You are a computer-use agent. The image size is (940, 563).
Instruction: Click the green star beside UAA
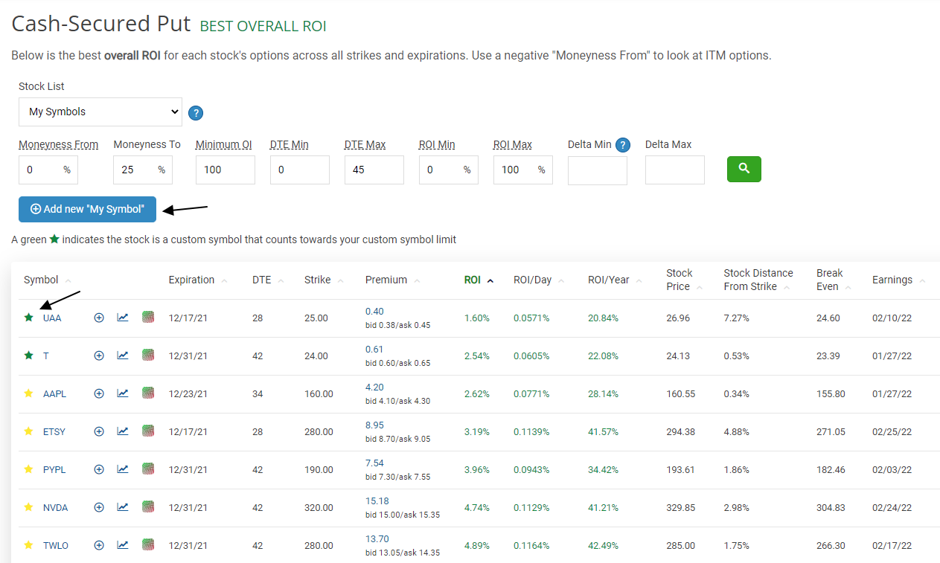point(29,318)
